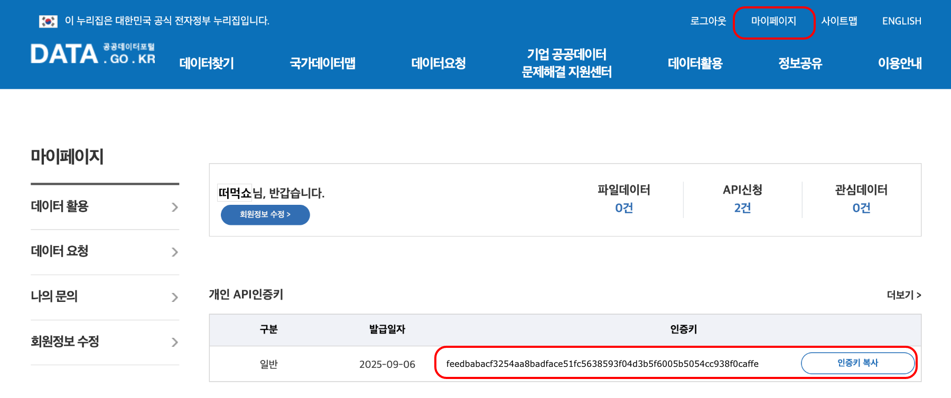Open the 이용안내 menu

(900, 63)
